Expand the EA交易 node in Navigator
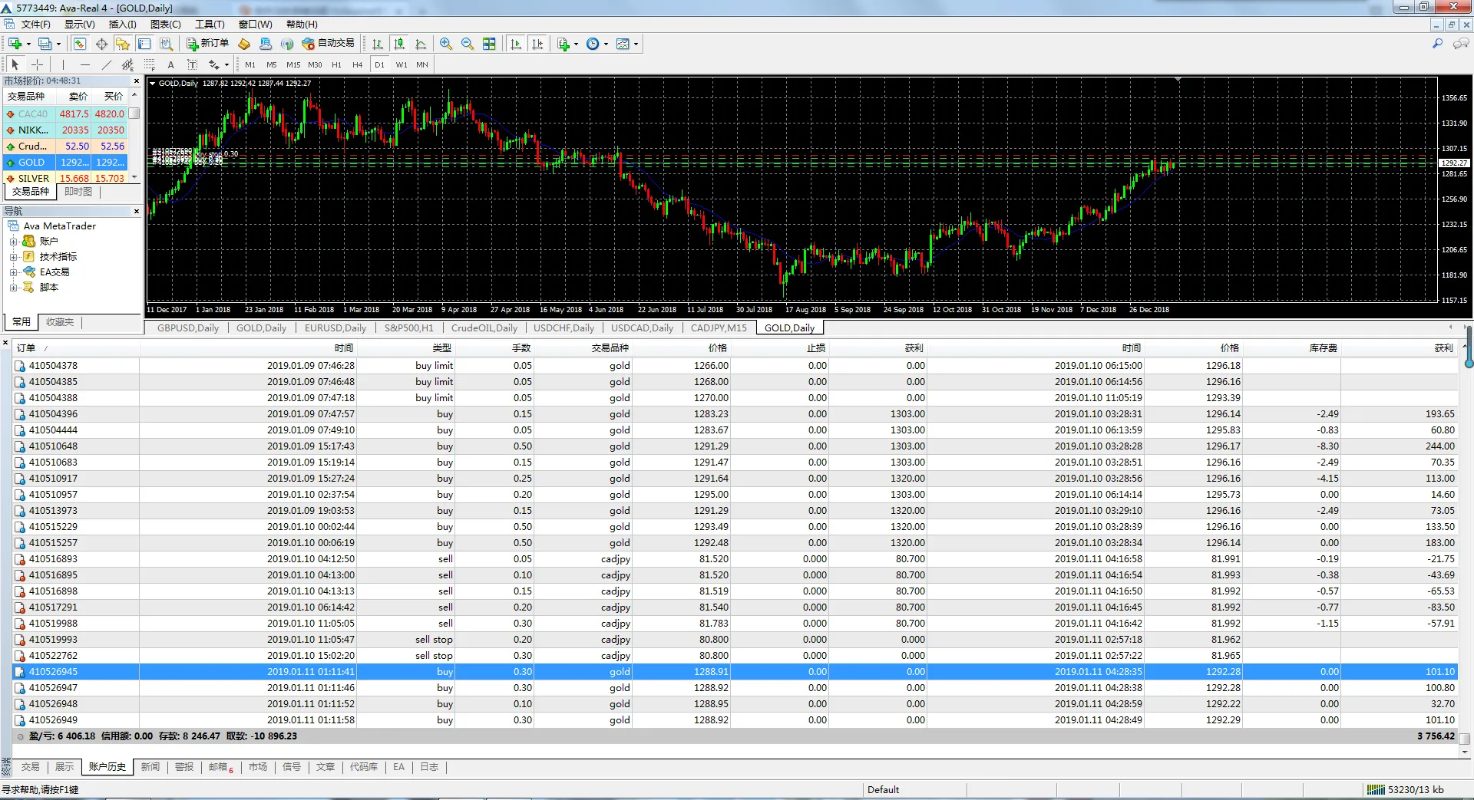Image resolution: width=1474 pixels, height=800 pixels. (13, 272)
